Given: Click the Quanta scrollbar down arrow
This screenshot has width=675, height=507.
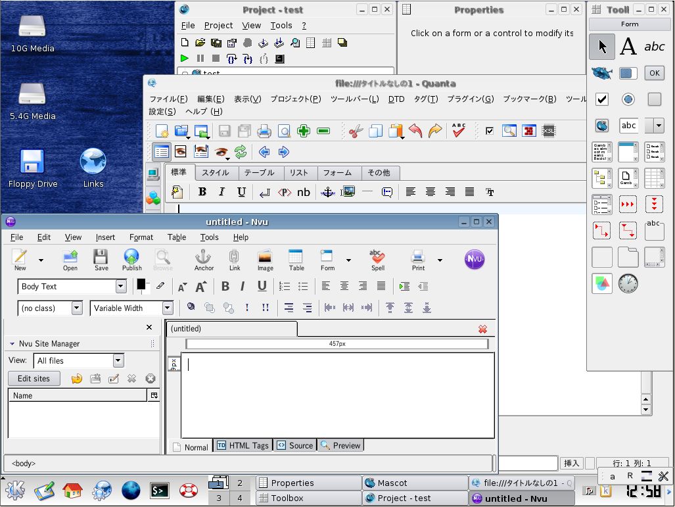Looking at the screenshot, I should click(x=645, y=410).
